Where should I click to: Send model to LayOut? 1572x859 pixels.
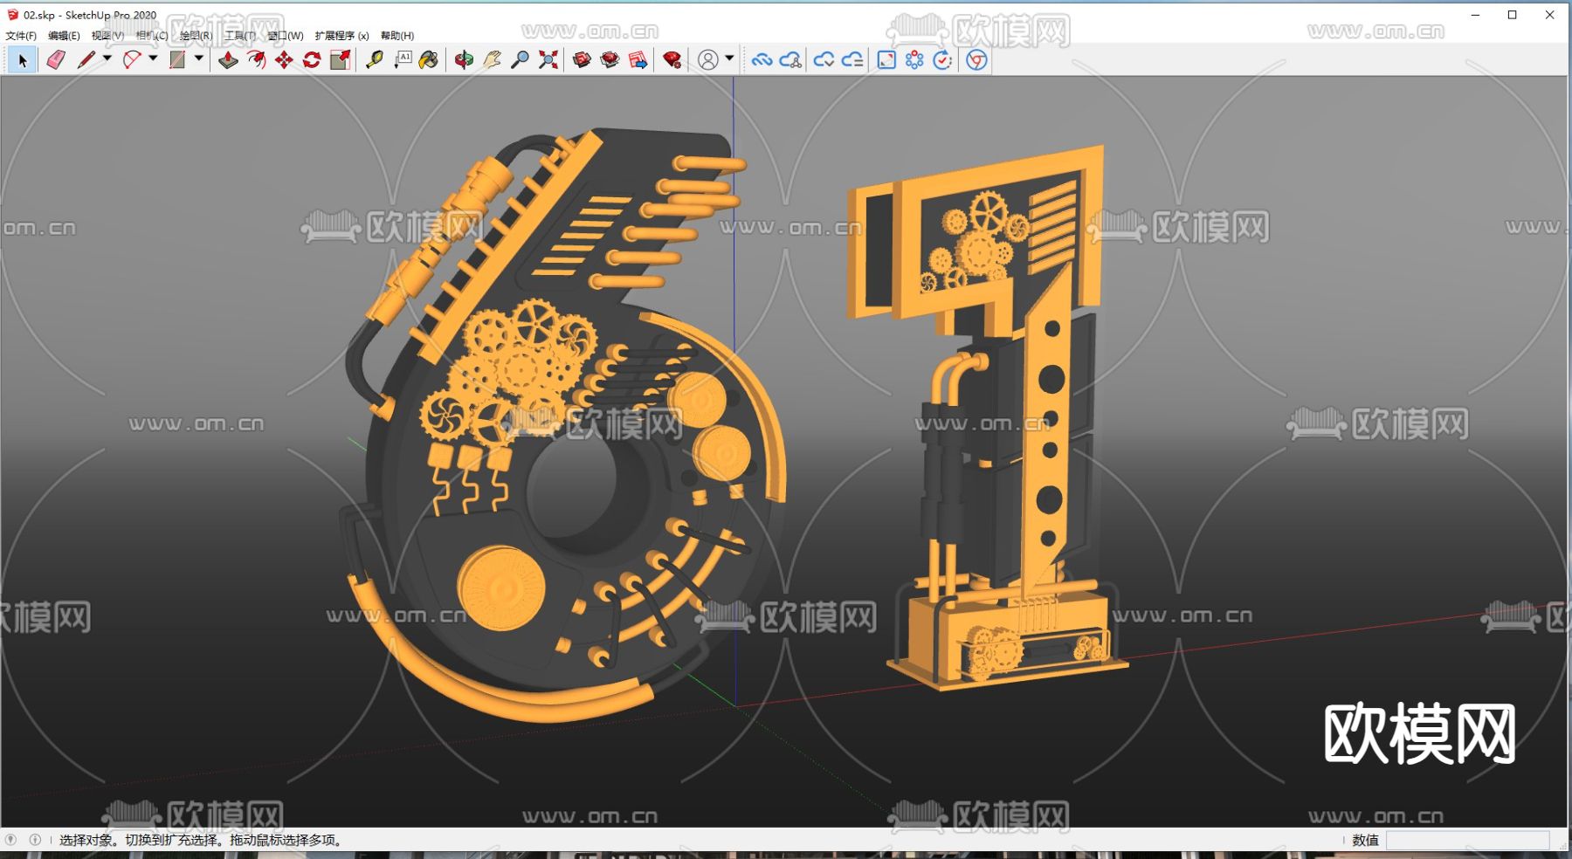click(x=638, y=59)
